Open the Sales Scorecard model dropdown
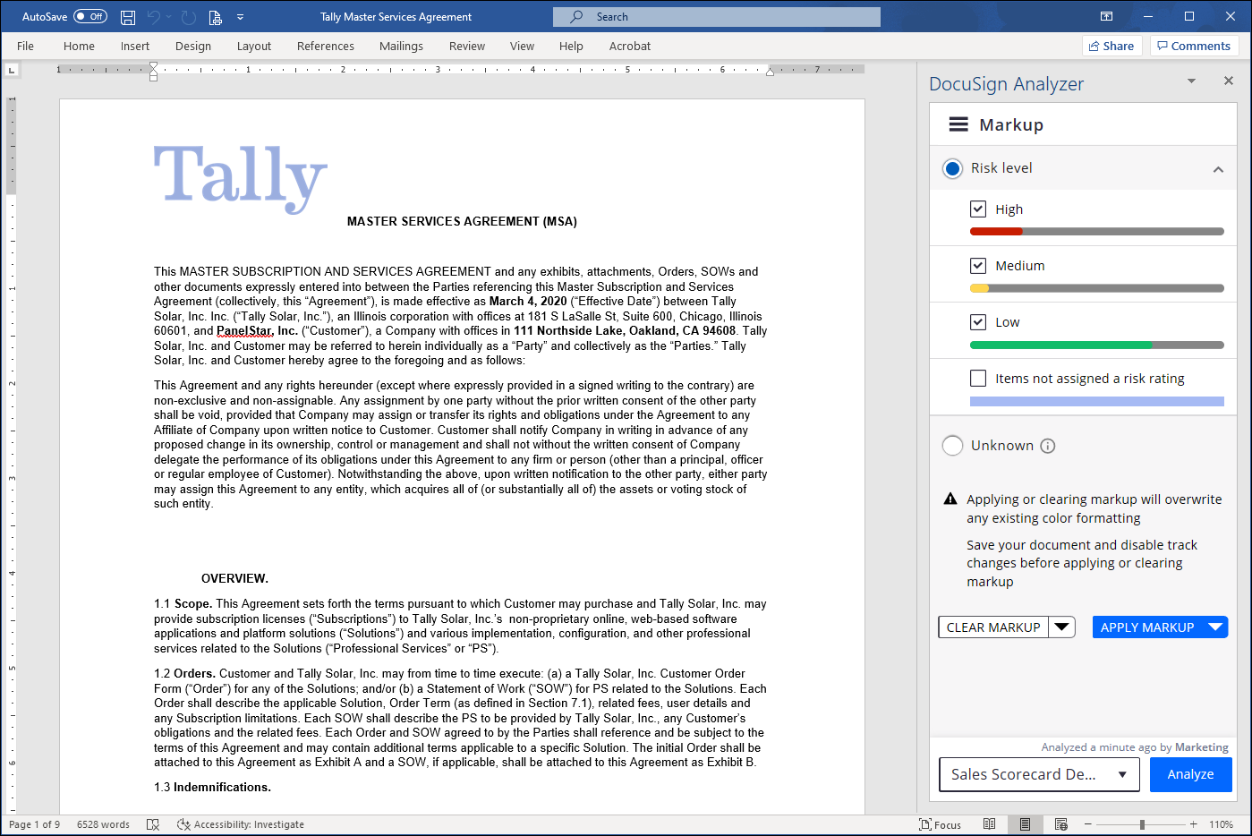1252x836 pixels. pyautogui.click(x=1039, y=774)
